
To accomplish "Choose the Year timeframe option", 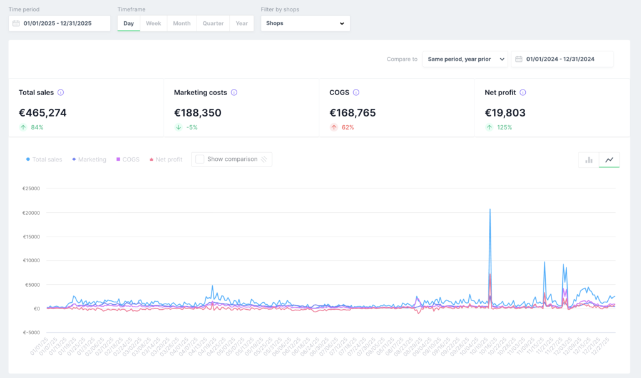I will 242,23.
